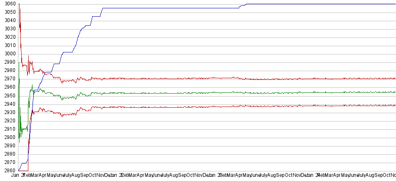Click the red spike peak at chart's top left

click(20, 7)
